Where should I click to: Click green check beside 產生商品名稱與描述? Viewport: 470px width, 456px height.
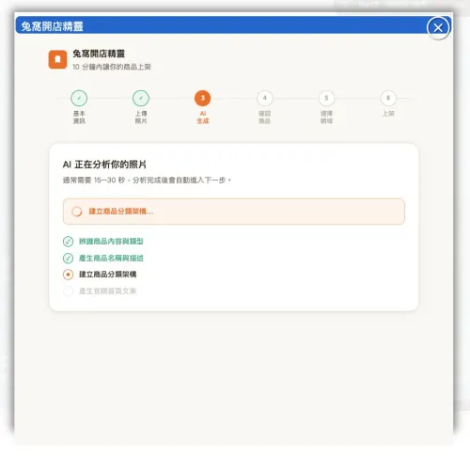coord(68,259)
